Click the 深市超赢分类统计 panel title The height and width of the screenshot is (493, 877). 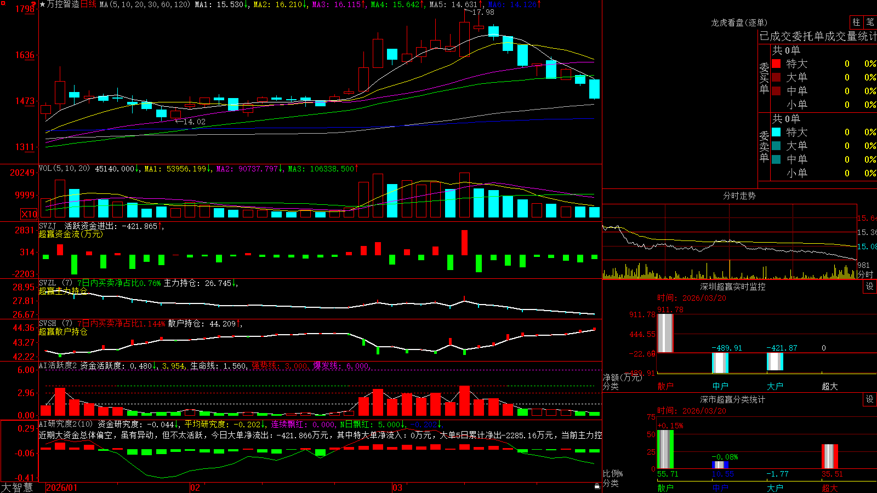tap(732, 399)
